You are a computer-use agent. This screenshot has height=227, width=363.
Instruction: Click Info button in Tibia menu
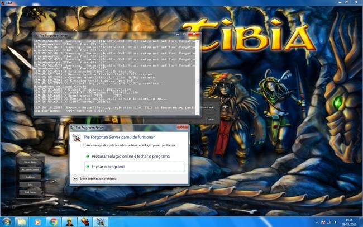coord(30,185)
